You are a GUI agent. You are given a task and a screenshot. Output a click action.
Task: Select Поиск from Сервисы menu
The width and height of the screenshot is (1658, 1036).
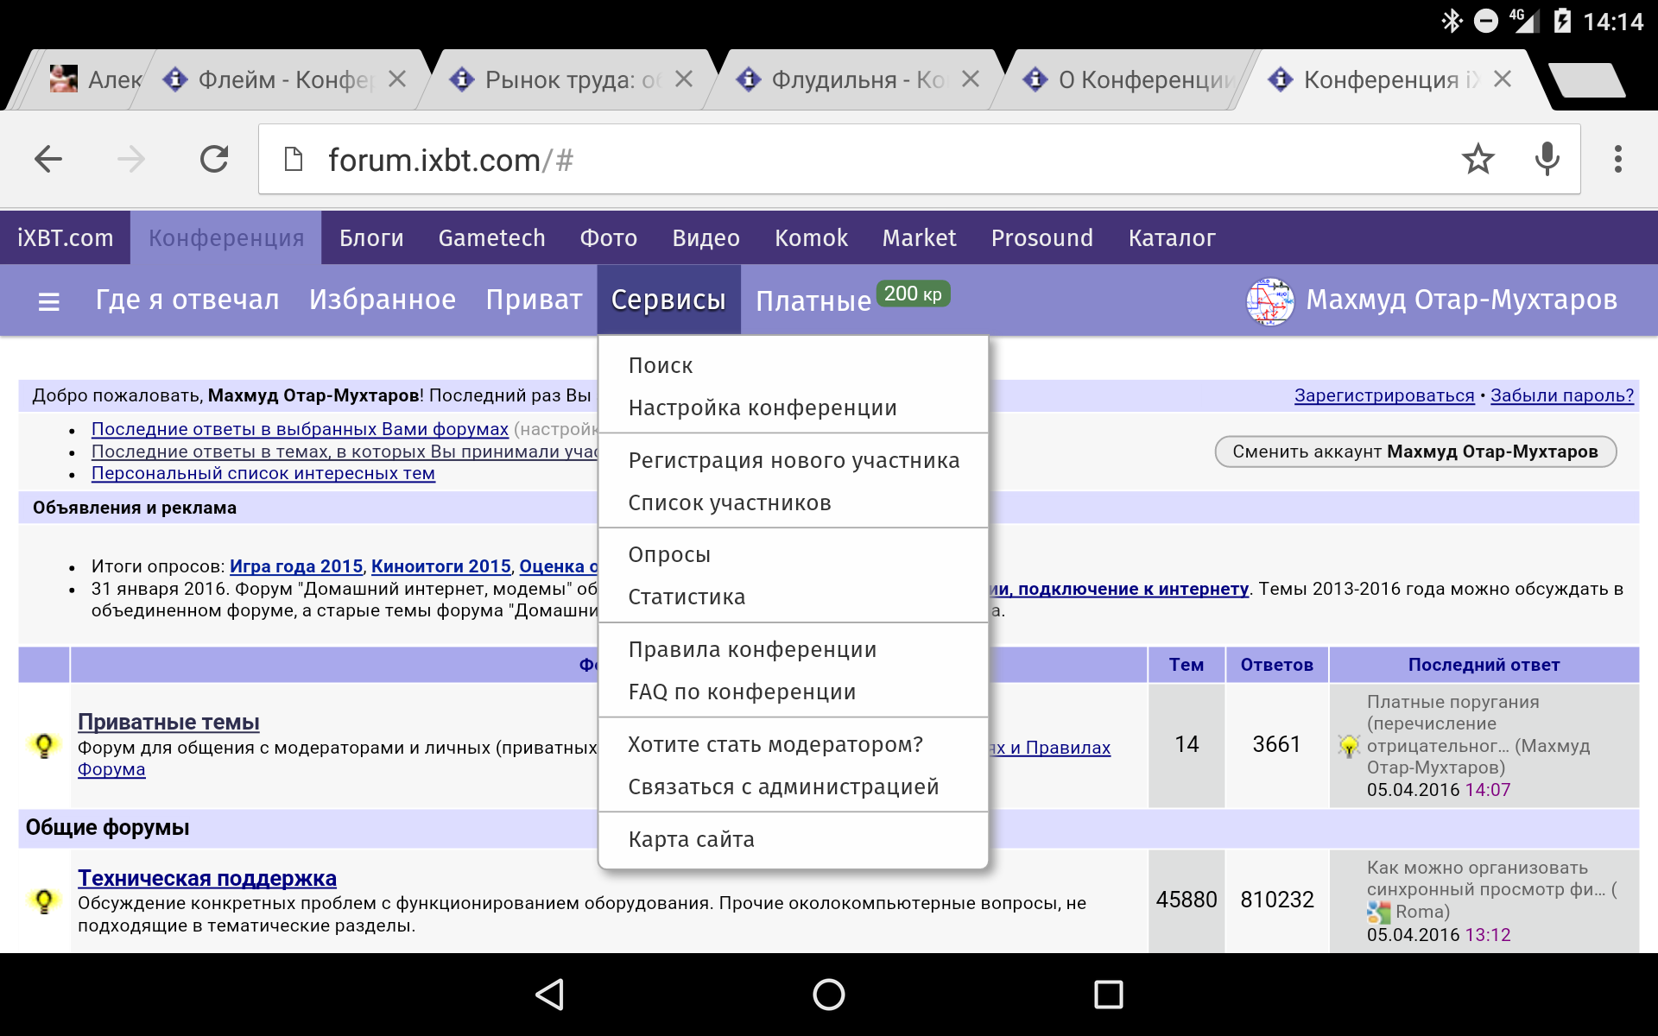click(x=661, y=365)
